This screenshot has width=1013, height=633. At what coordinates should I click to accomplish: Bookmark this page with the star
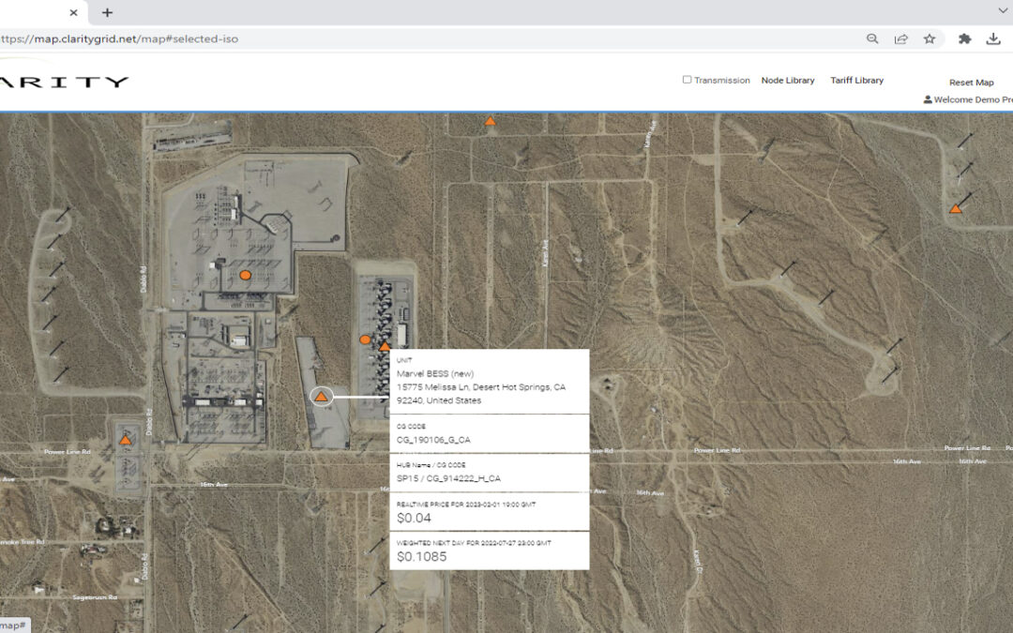pyautogui.click(x=929, y=38)
